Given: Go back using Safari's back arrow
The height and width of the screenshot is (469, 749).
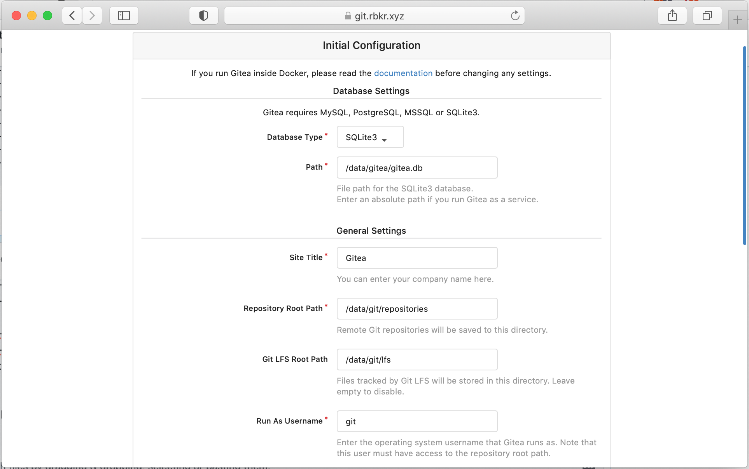Looking at the screenshot, I should pyautogui.click(x=72, y=16).
